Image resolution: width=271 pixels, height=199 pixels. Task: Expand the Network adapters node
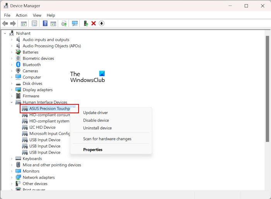(x=12, y=177)
